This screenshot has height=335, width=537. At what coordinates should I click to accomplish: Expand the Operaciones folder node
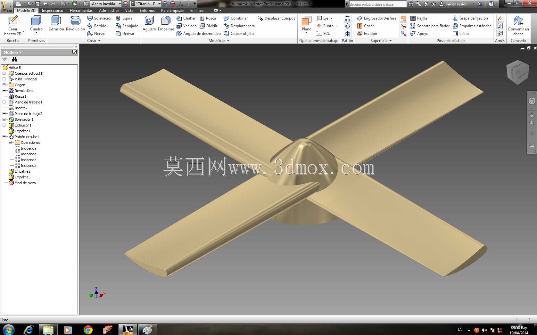pyautogui.click(x=10, y=143)
